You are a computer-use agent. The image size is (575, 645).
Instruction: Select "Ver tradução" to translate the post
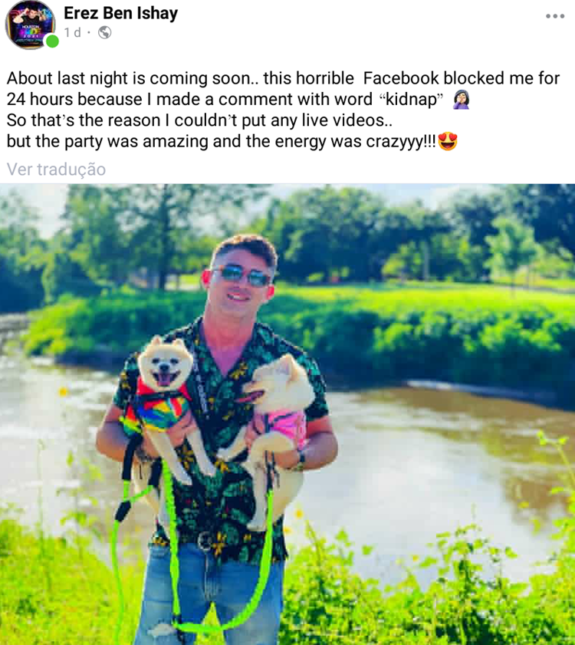pyautogui.click(x=56, y=169)
